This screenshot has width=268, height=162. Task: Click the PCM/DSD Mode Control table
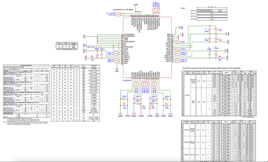[67, 45]
